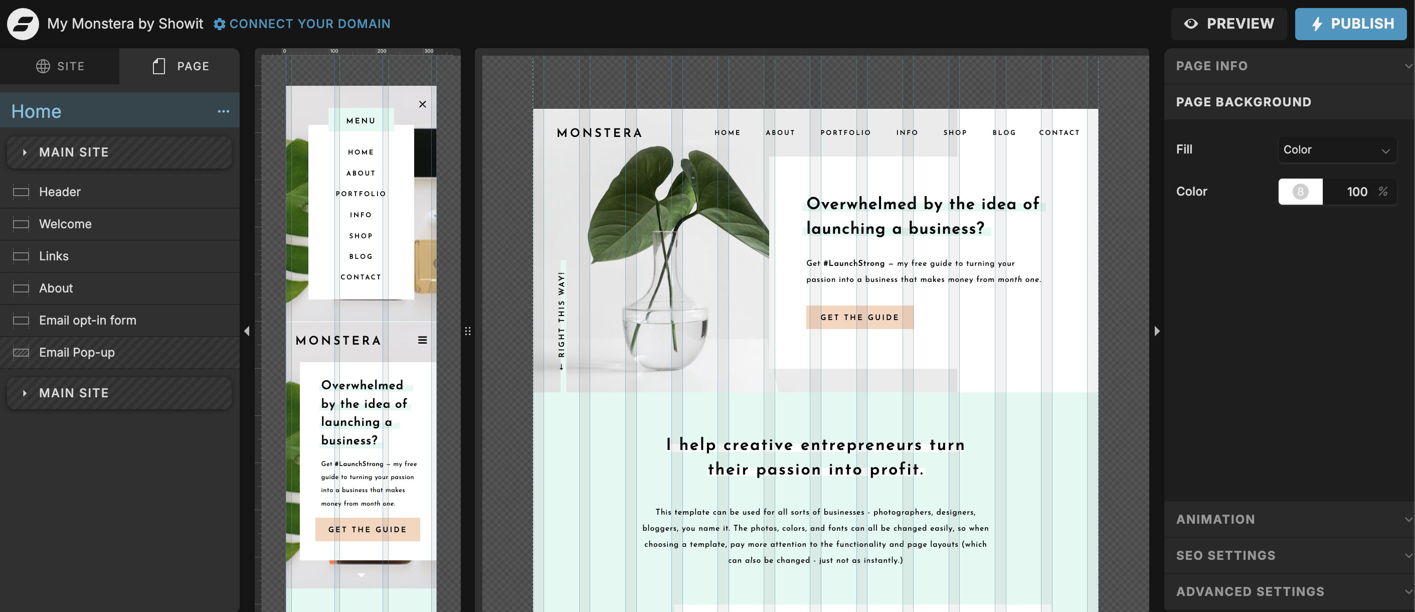Click the page background color swatch
The width and height of the screenshot is (1415, 612).
(1300, 191)
